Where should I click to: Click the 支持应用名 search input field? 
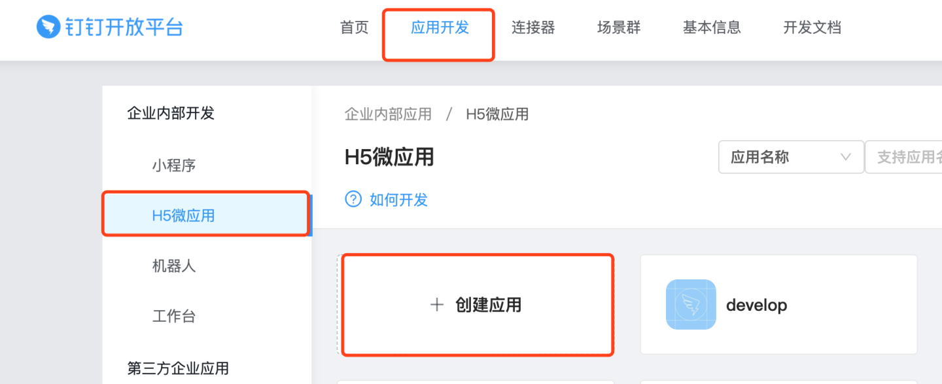coord(906,157)
